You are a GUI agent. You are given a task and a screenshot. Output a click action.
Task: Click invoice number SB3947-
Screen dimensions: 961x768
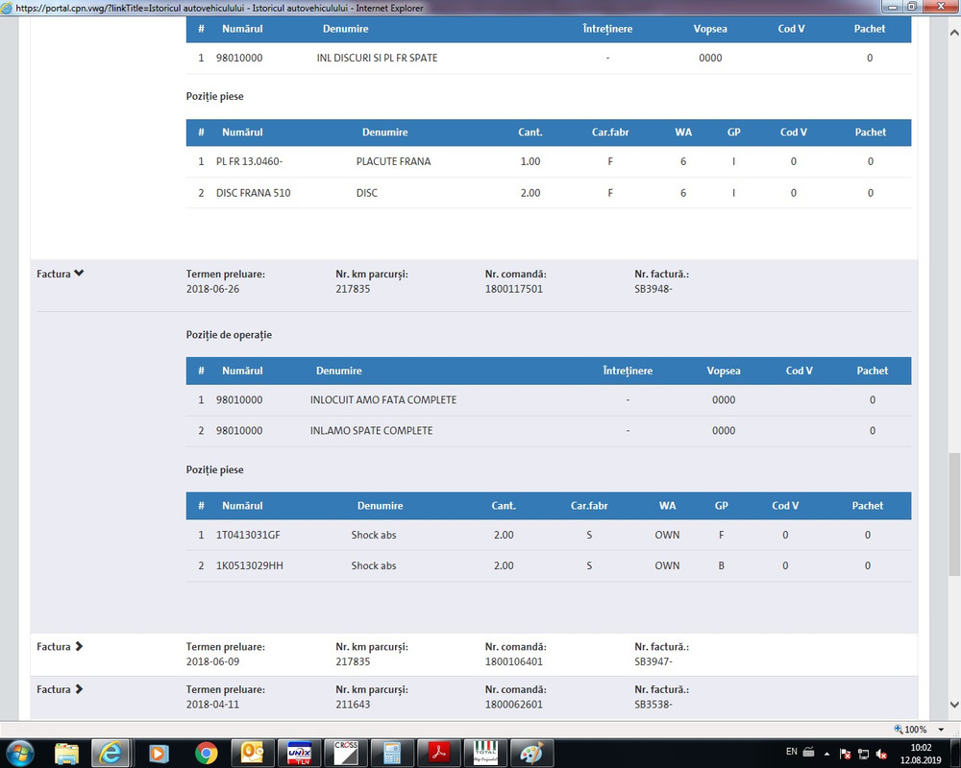click(x=653, y=662)
